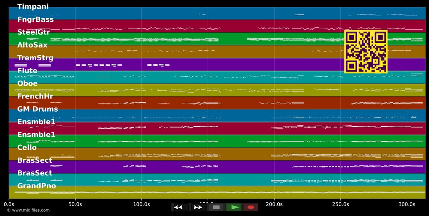
Task: Select the FngrBass track label
Action: [35, 19]
